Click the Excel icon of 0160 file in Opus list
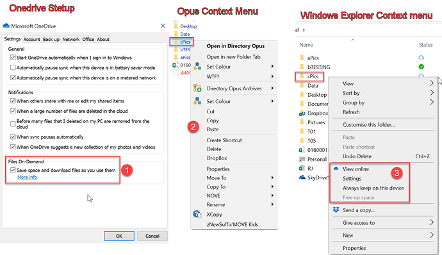Image resolution: width=442 pixels, height=255 pixels. coord(176,65)
